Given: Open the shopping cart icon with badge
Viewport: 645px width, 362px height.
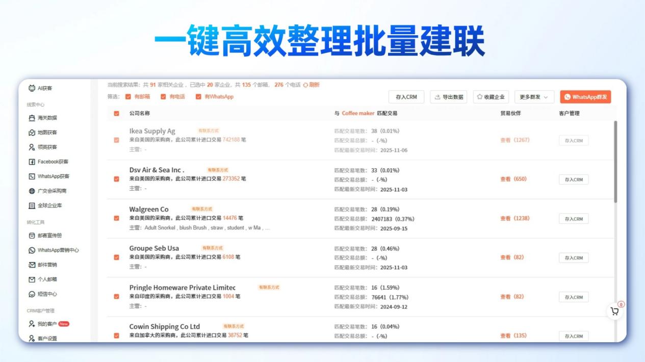Looking at the screenshot, I should tap(615, 310).
